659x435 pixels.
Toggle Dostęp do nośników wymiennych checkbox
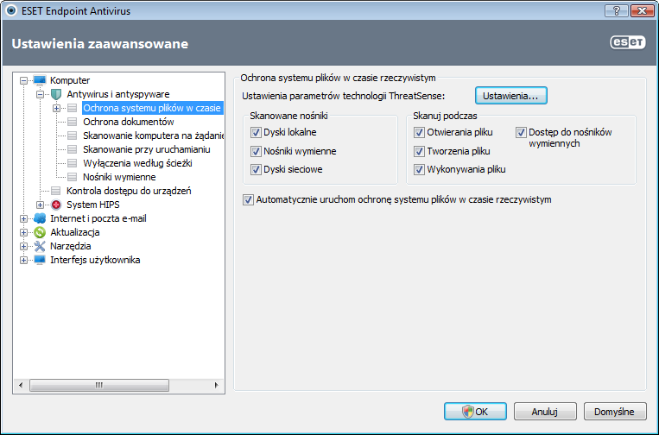tap(521, 133)
